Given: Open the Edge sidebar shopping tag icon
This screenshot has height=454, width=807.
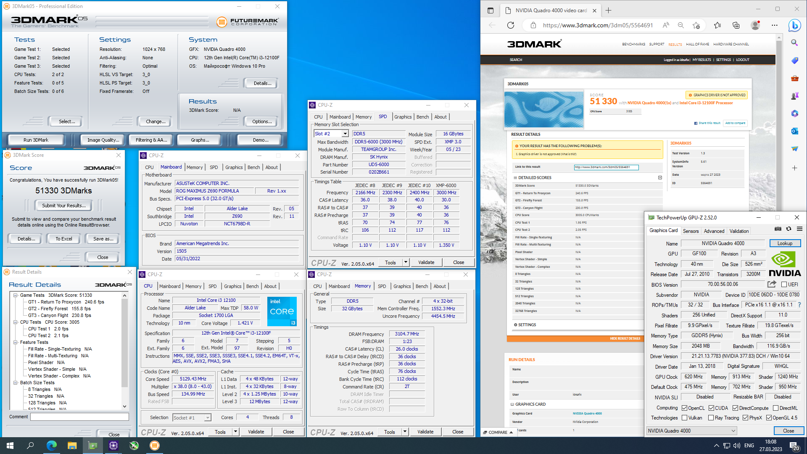Looking at the screenshot, I should pos(794,61).
